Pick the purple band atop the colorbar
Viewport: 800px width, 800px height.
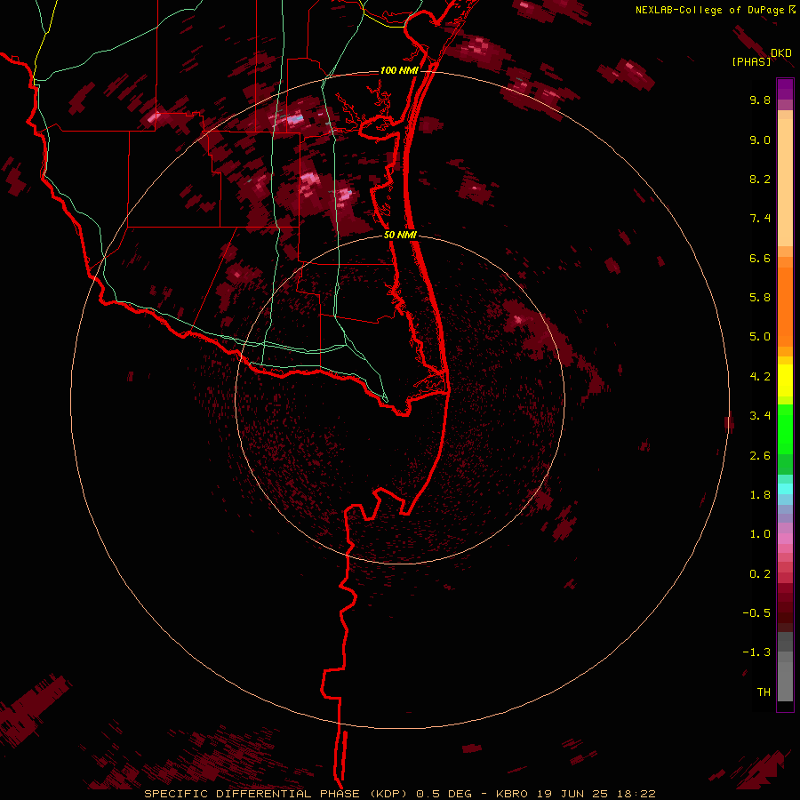coord(785,89)
